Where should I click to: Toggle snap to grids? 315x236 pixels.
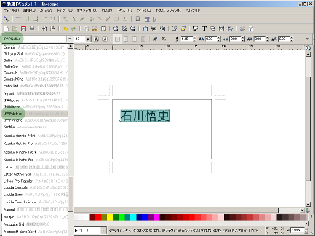(x=146, y=19)
